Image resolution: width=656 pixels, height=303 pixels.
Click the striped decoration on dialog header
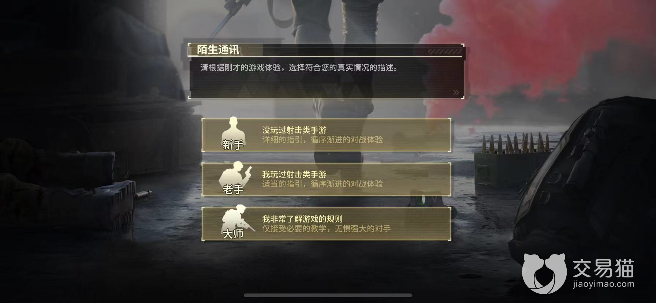pos(444,52)
